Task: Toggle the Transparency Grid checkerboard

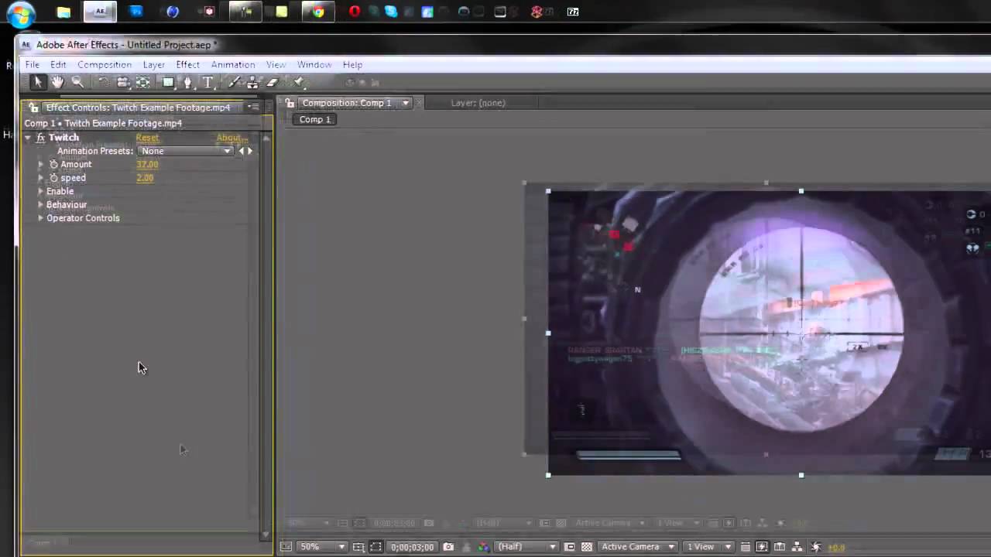Action: tap(587, 547)
